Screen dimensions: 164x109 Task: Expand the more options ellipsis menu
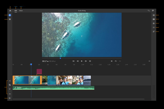(120, 61)
